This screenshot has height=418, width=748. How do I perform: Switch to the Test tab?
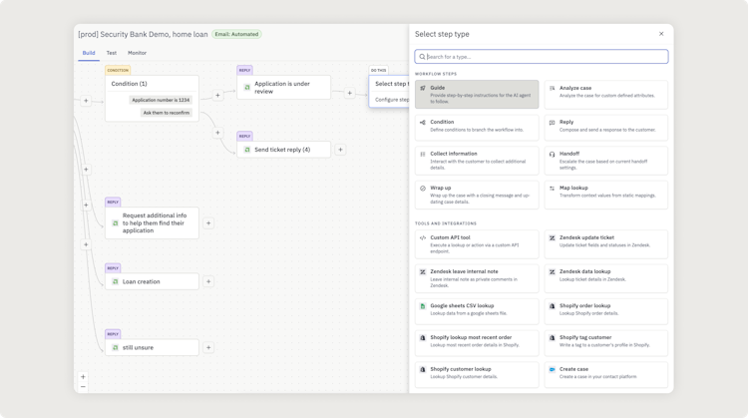[x=112, y=53]
